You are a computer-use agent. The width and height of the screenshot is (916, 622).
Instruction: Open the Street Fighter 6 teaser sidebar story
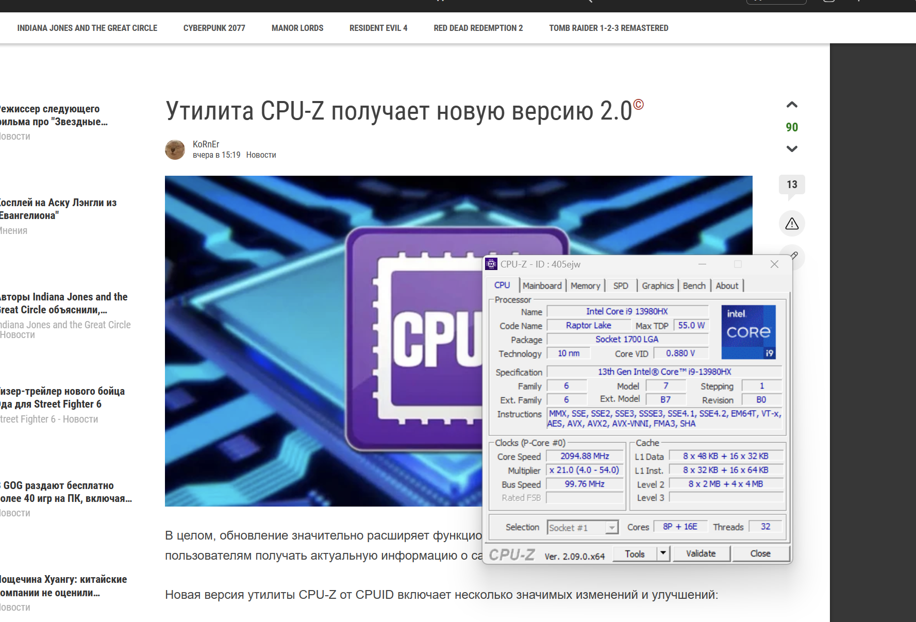point(62,398)
